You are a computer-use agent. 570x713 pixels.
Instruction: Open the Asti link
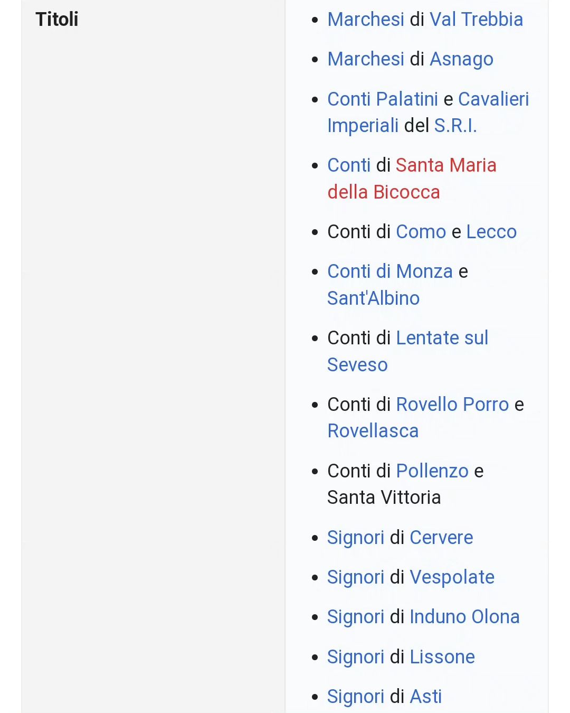(426, 697)
